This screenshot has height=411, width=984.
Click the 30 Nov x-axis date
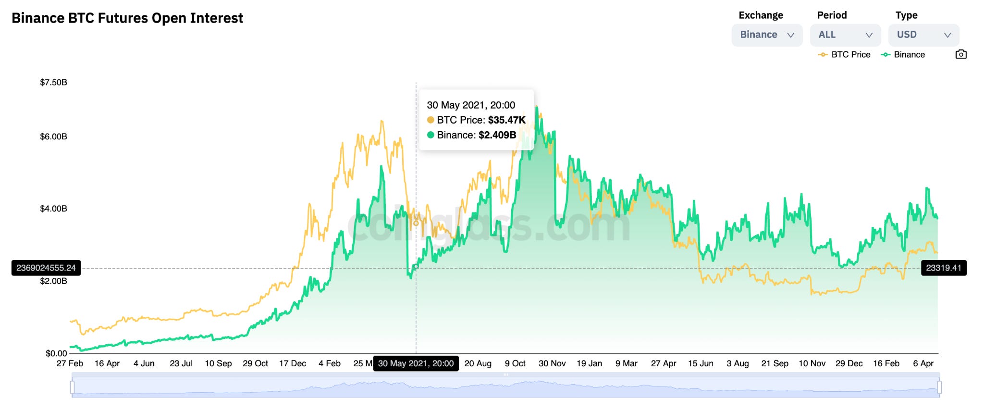[552, 364]
